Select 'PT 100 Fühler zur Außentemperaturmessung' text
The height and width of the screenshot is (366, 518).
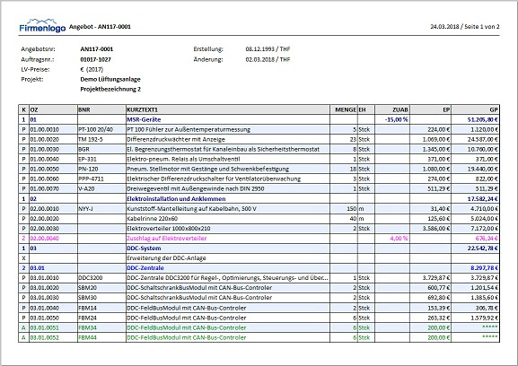point(189,130)
